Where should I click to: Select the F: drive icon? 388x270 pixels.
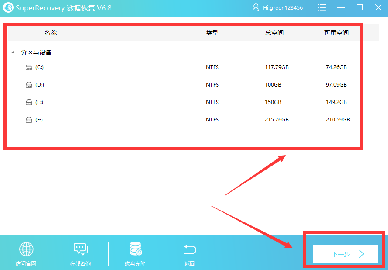pos(29,120)
